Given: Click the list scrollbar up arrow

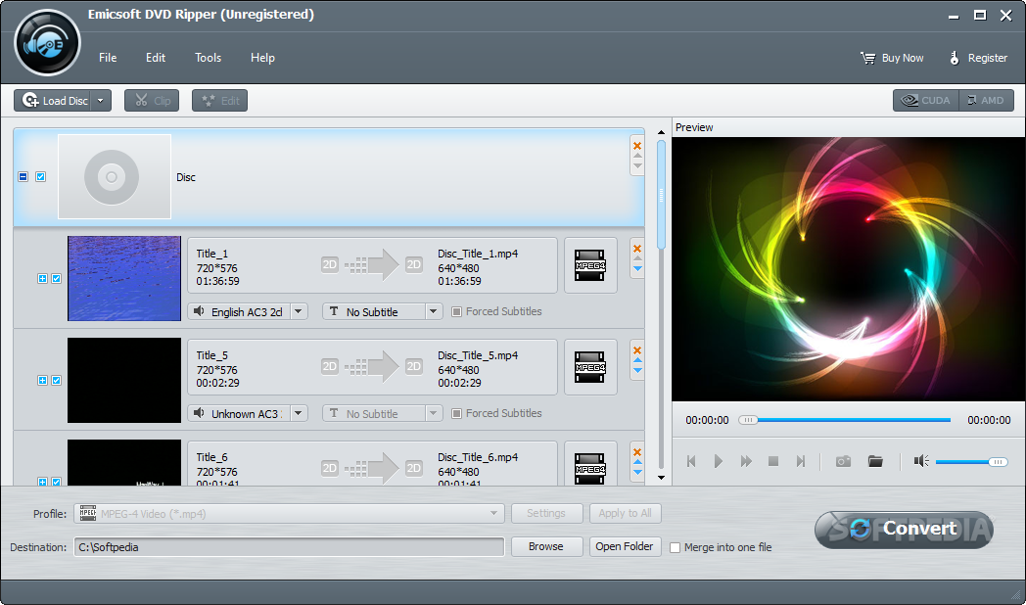Looking at the screenshot, I should pos(661,132).
